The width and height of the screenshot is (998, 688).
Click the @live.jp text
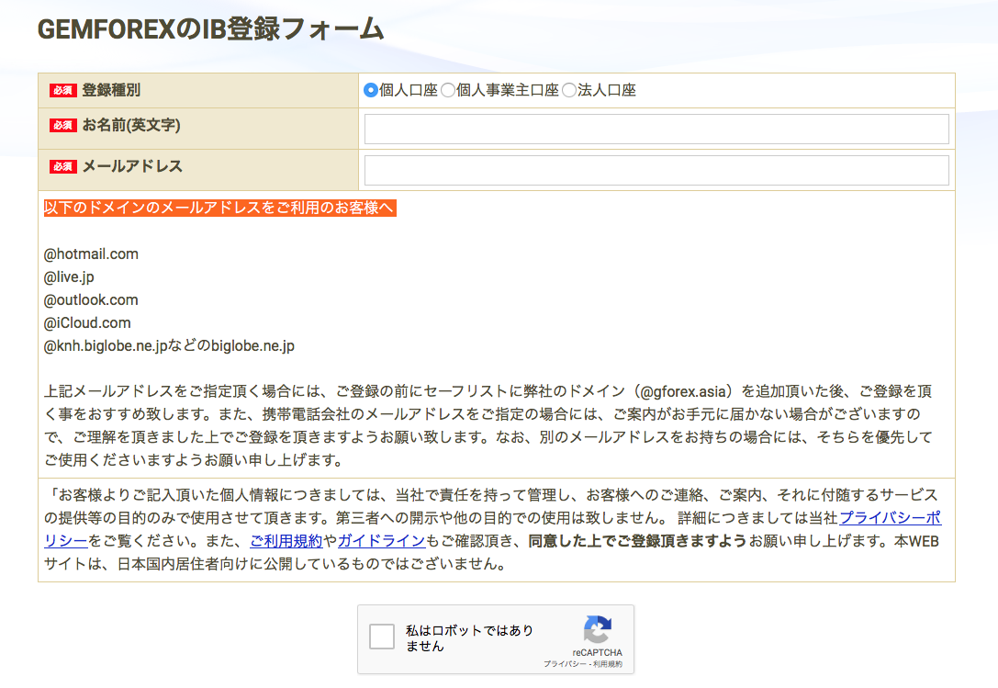pos(69,277)
